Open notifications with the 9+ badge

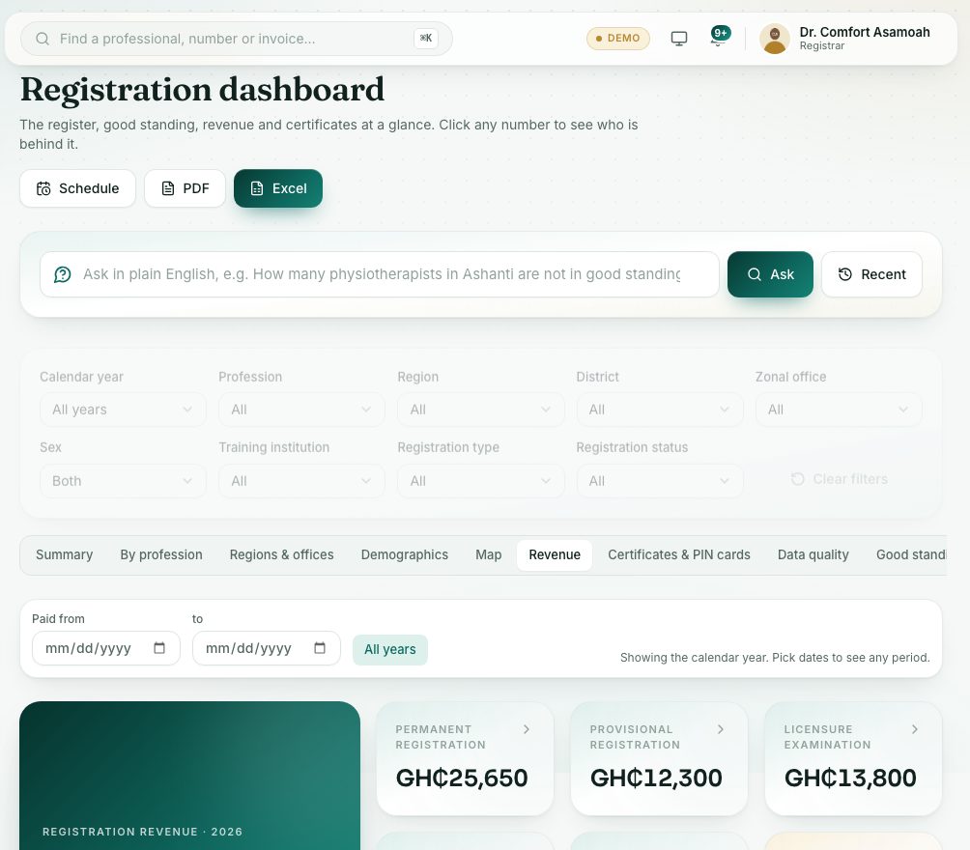[720, 37]
